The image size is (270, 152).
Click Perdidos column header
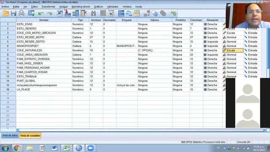tap(181, 20)
